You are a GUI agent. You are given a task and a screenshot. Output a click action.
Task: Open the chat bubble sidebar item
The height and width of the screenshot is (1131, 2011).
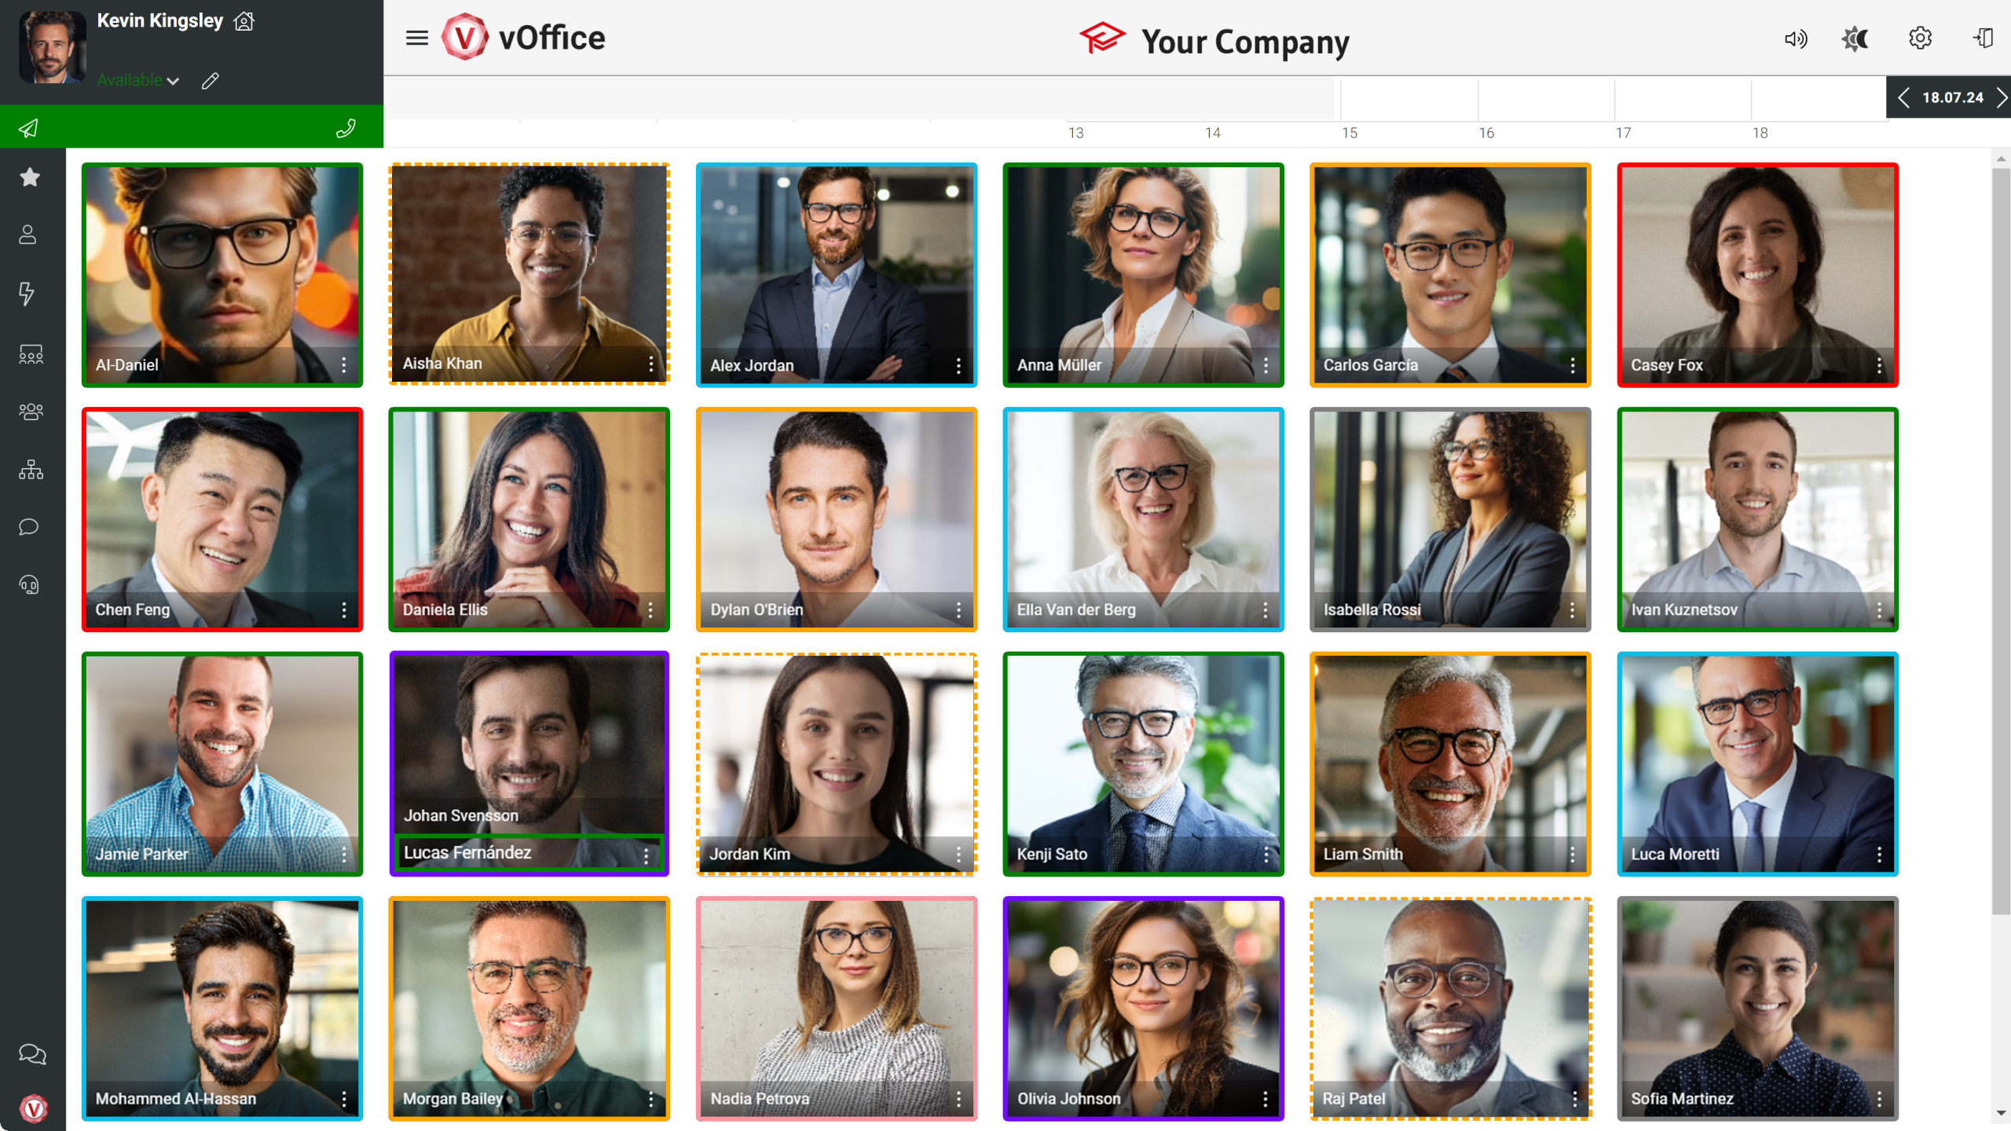[29, 527]
